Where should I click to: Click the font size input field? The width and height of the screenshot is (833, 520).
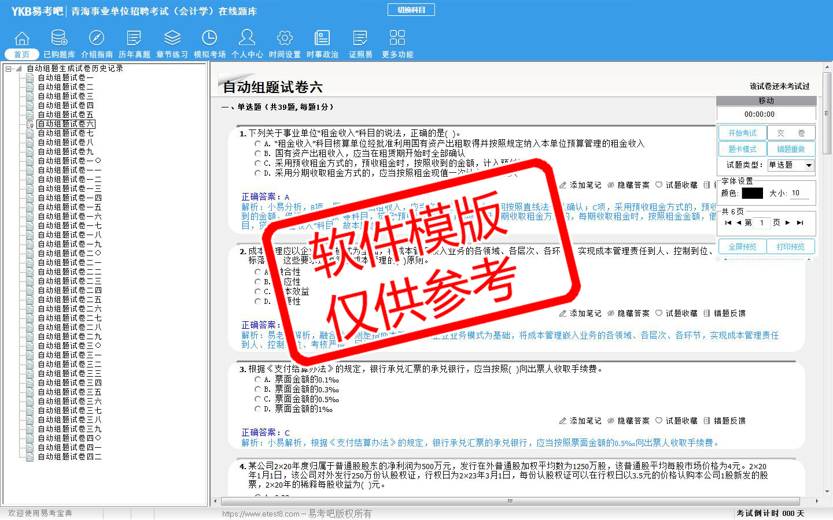click(x=799, y=193)
